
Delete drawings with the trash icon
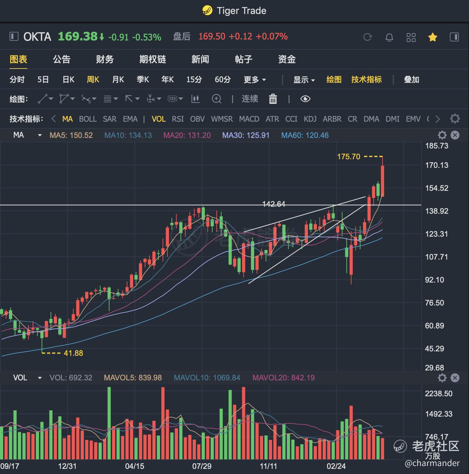click(x=273, y=99)
